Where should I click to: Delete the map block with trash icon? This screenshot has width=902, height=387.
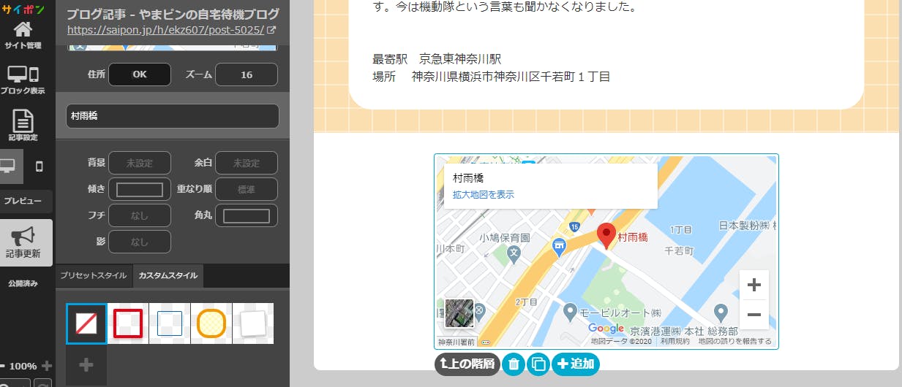coord(514,364)
